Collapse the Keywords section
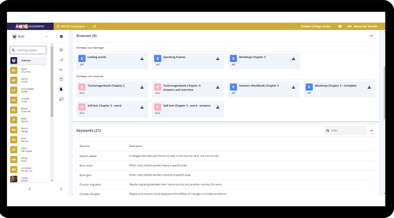Image resolution: width=394 pixels, height=218 pixels. [x=371, y=131]
